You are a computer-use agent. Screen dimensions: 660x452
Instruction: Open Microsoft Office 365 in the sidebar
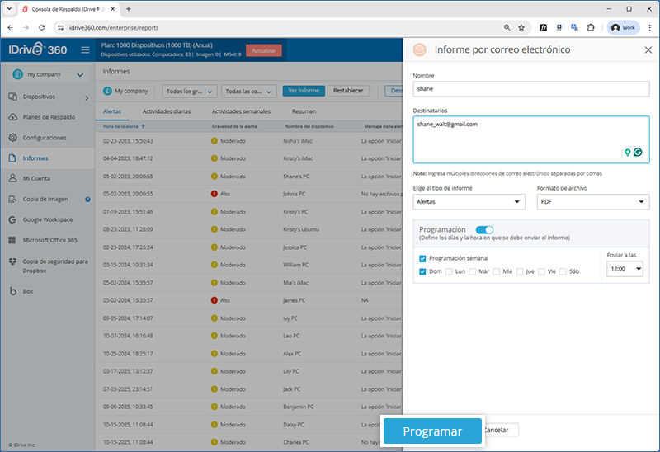point(49,240)
